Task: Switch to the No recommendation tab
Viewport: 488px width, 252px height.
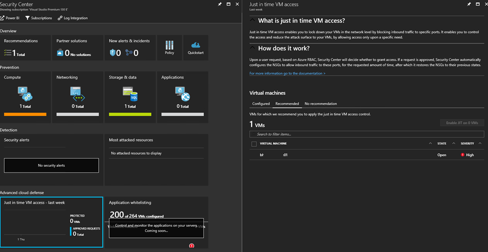Action: pyautogui.click(x=320, y=103)
